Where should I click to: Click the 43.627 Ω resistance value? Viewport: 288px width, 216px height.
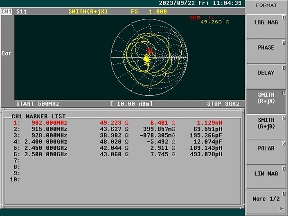pos(114,129)
